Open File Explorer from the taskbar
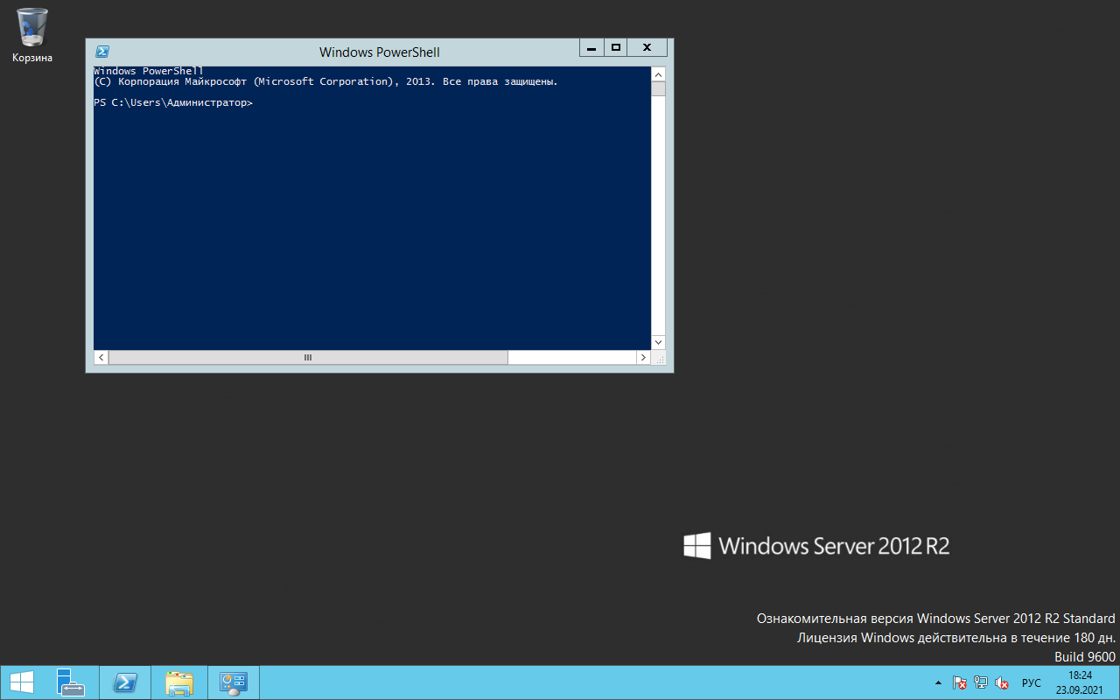 coord(178,682)
